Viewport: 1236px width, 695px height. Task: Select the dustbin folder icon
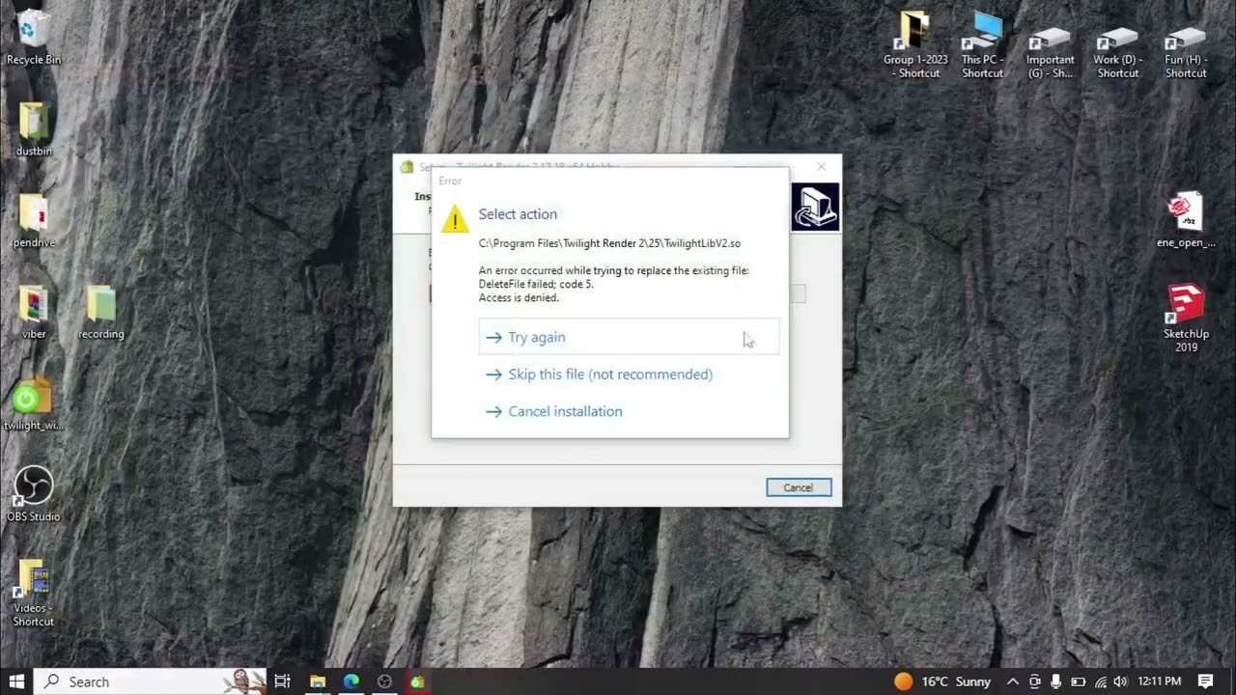33,129
